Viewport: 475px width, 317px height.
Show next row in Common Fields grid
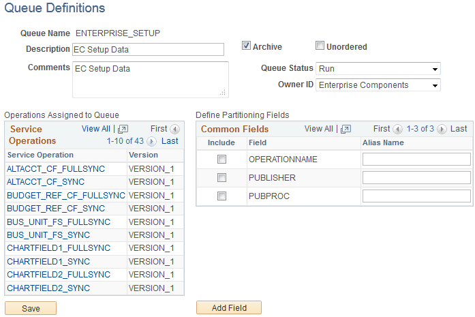point(444,129)
